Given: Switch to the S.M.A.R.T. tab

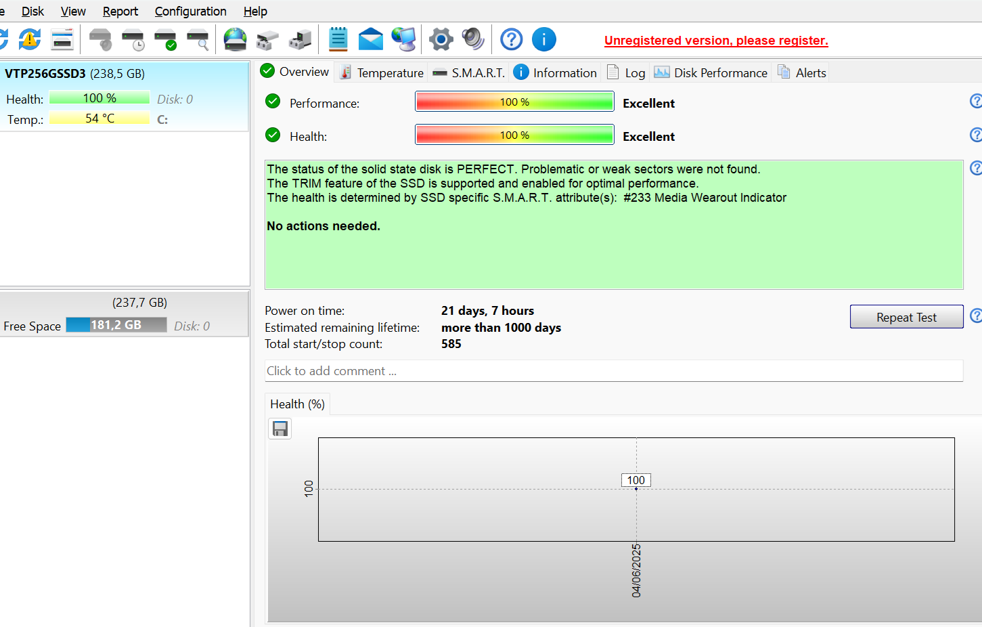Looking at the screenshot, I should 469,73.
